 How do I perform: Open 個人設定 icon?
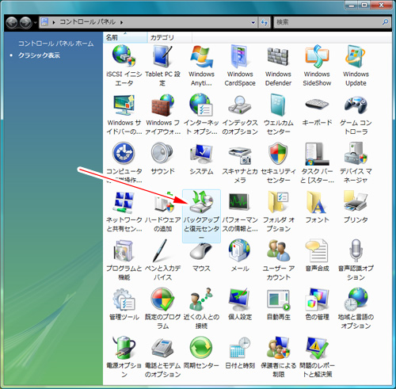pos(240,299)
